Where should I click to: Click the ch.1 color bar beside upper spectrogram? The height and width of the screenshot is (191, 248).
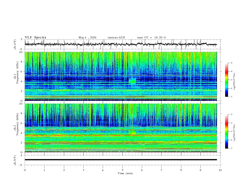pyautogui.click(x=226, y=80)
